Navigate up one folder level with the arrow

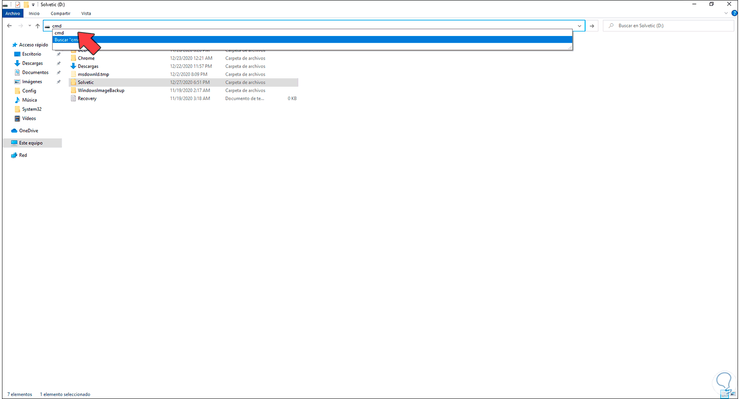coord(37,26)
